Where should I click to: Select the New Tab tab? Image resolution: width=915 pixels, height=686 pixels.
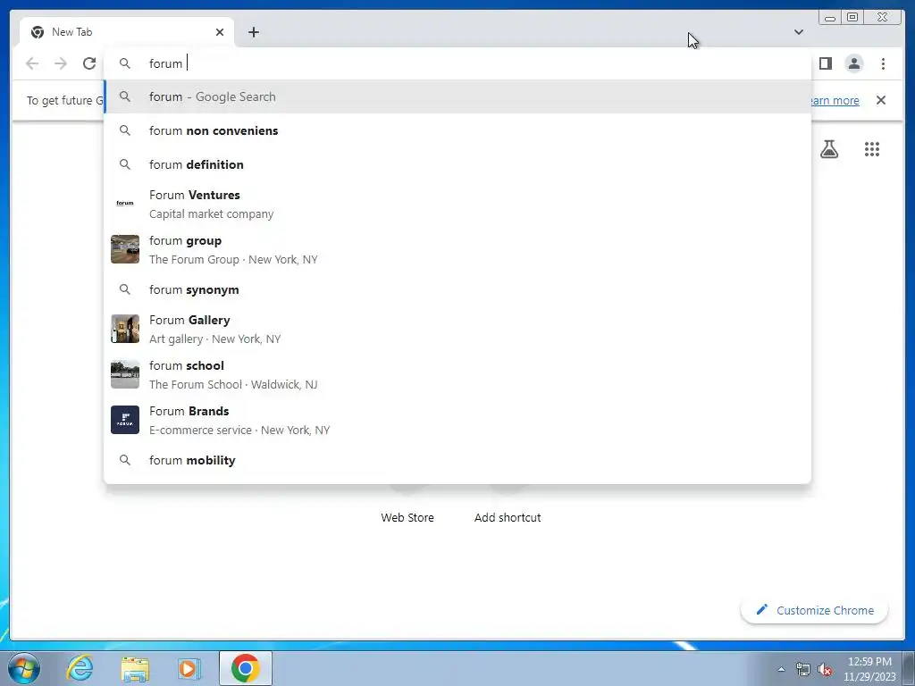pos(127,32)
